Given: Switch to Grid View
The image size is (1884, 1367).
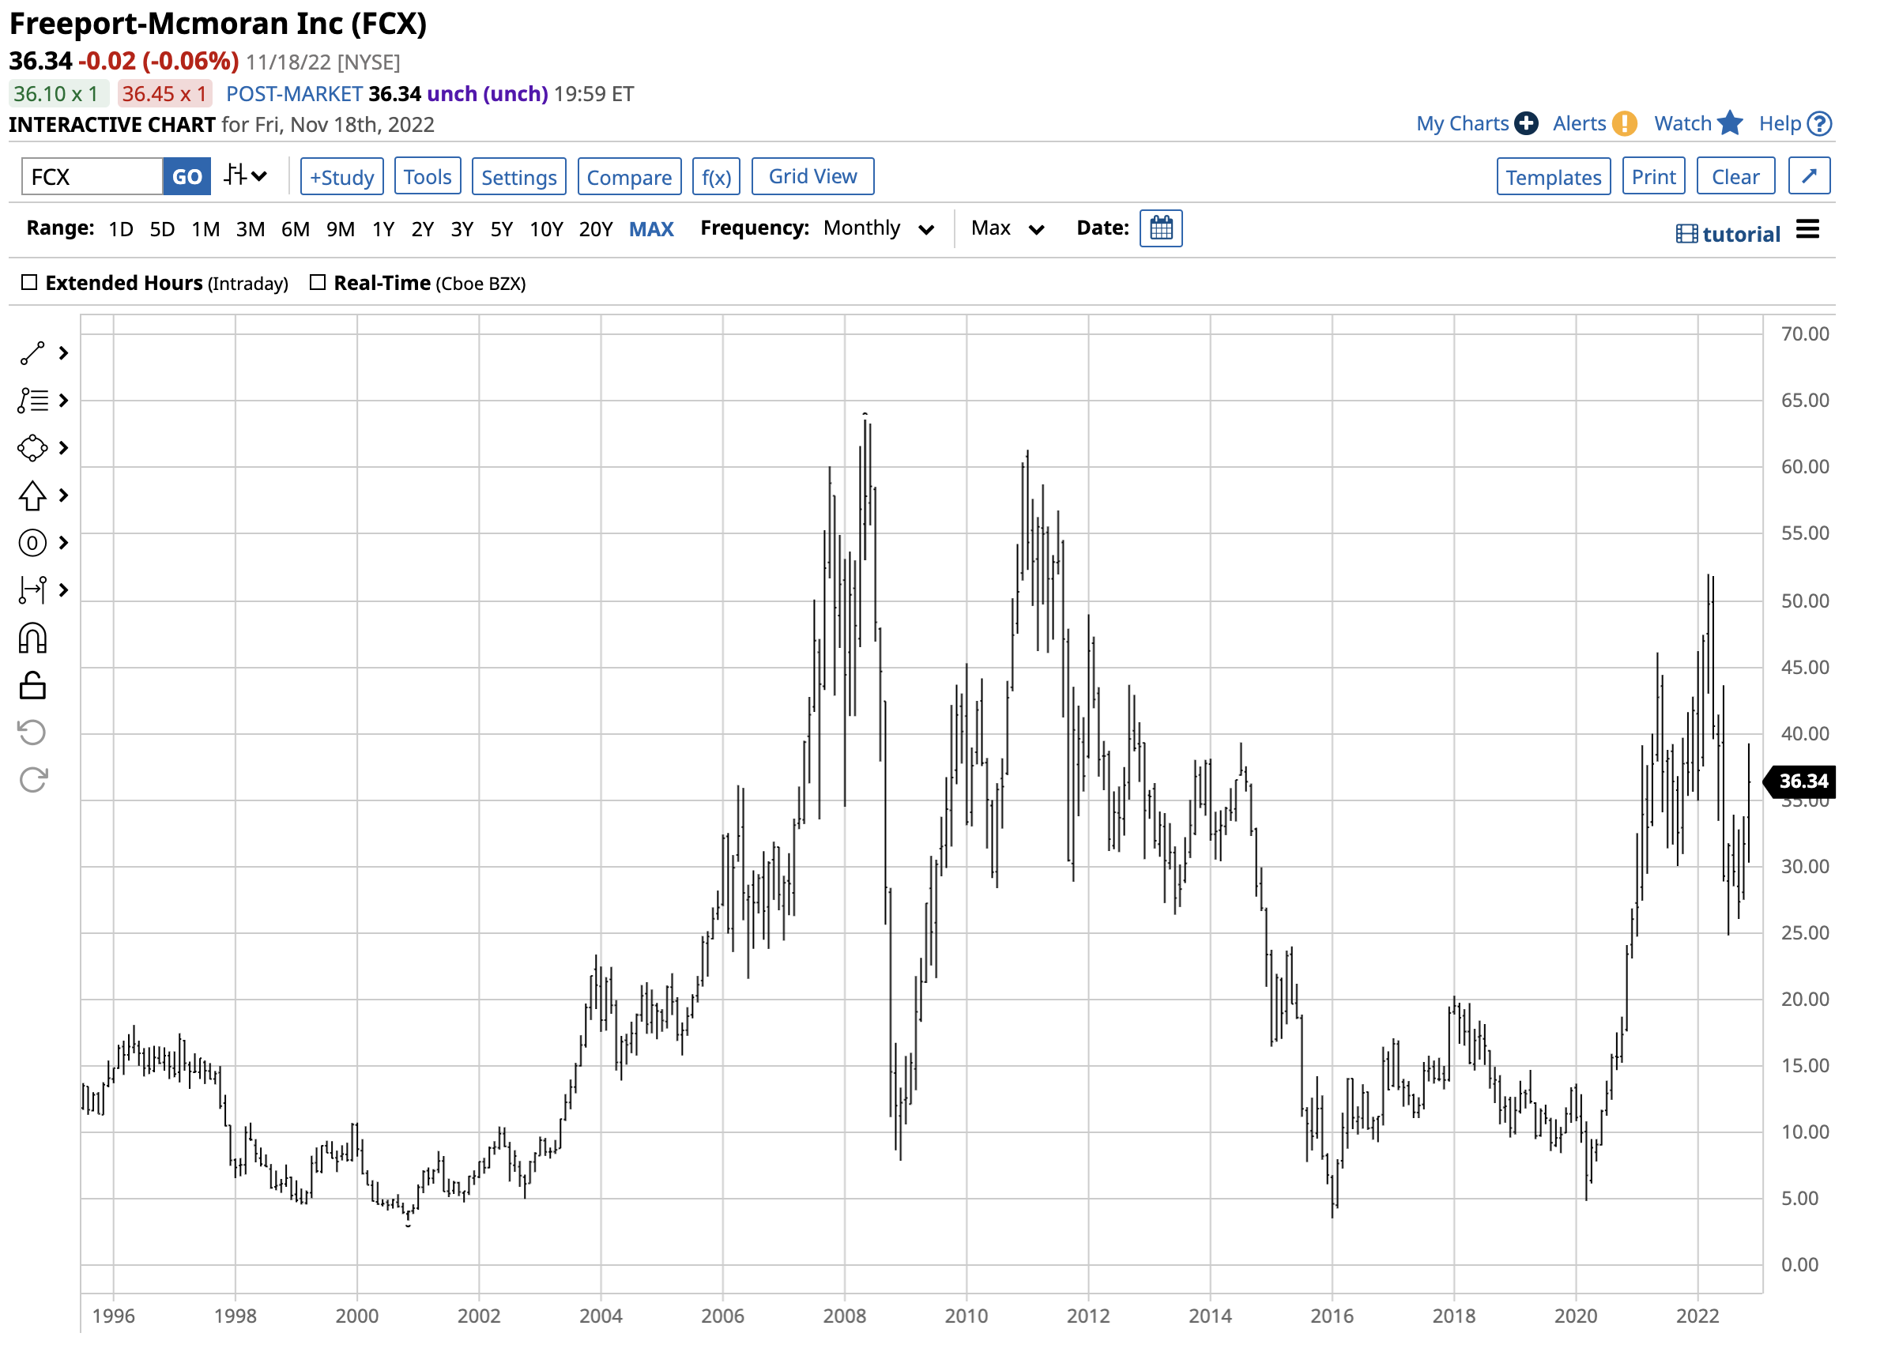Looking at the screenshot, I should point(813,176).
